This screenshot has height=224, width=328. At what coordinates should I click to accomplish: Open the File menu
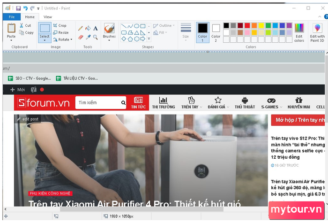point(12,17)
